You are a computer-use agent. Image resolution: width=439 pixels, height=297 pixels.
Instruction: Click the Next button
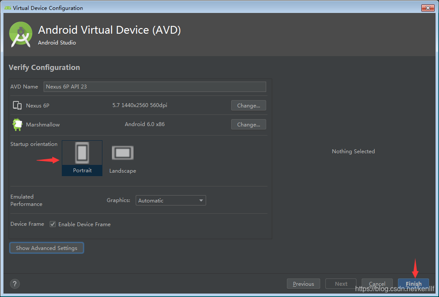(x=341, y=284)
